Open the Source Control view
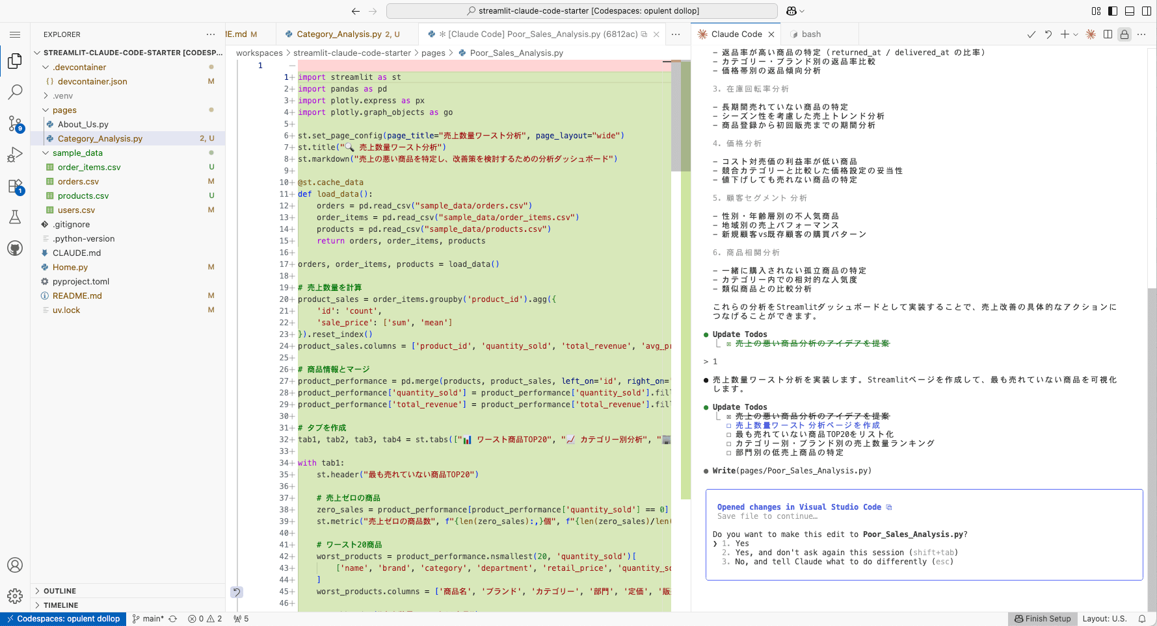 pos(15,123)
